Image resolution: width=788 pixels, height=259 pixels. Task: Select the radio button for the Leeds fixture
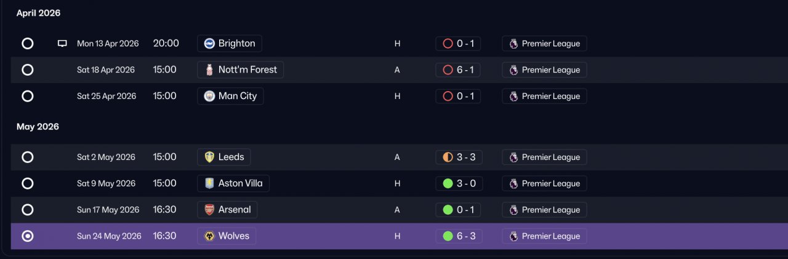point(28,157)
